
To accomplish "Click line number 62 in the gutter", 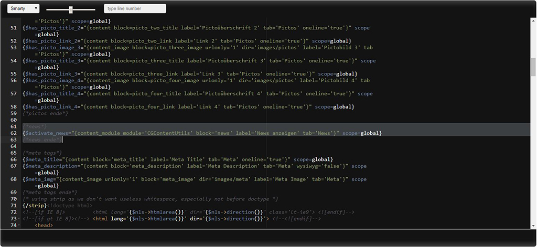I will (x=14, y=133).
